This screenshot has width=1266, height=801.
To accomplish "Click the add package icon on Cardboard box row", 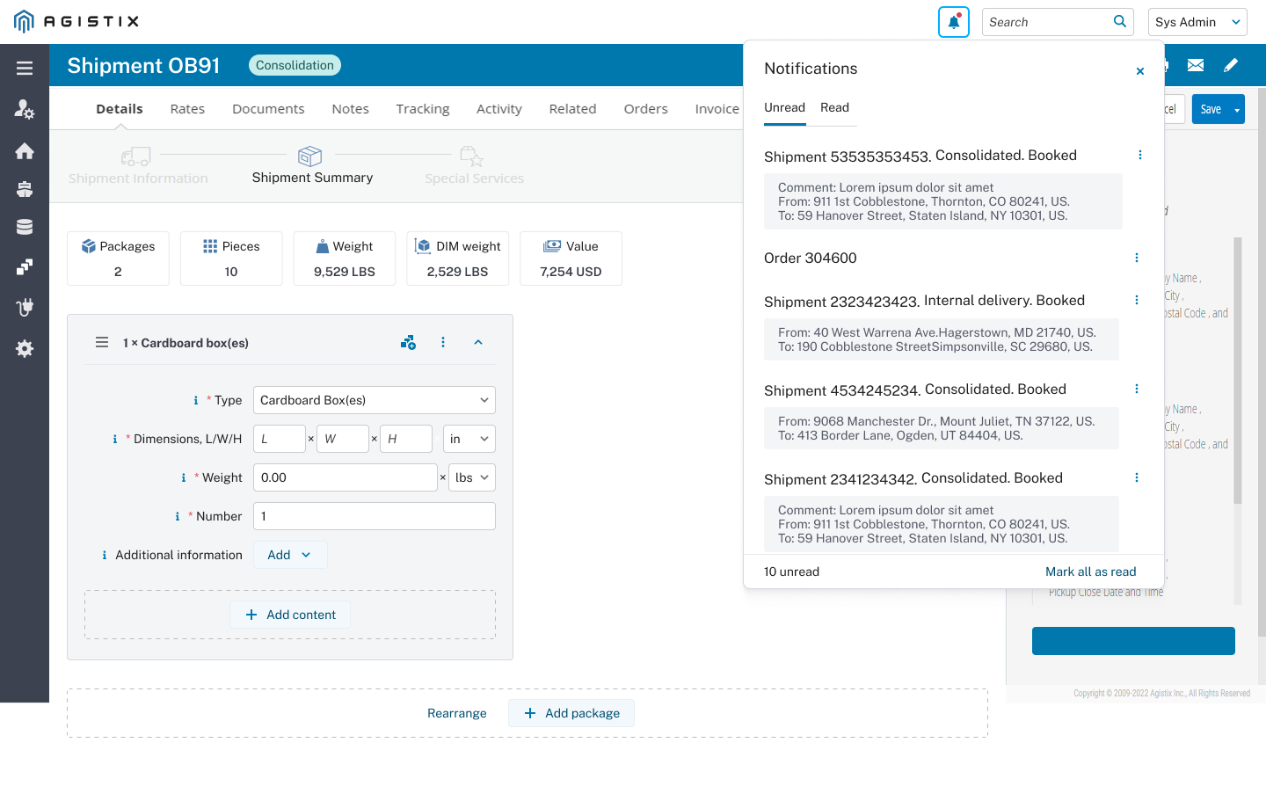I will 408,343.
